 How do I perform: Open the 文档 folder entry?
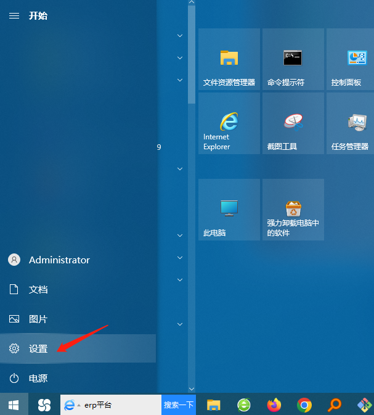[x=38, y=290]
